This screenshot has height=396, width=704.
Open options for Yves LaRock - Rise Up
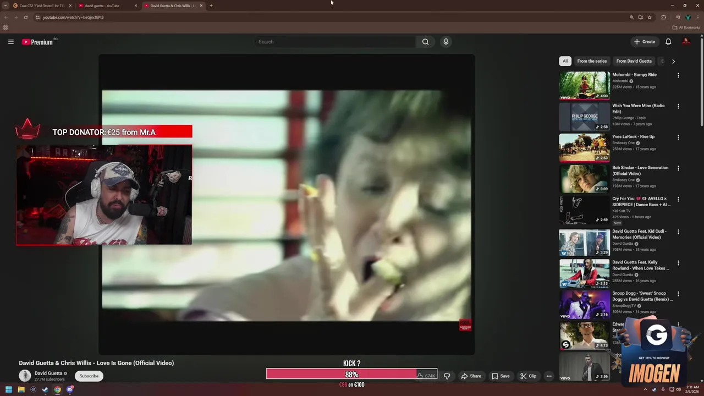point(678,137)
